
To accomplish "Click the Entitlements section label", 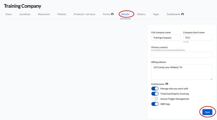I will click(158, 84).
